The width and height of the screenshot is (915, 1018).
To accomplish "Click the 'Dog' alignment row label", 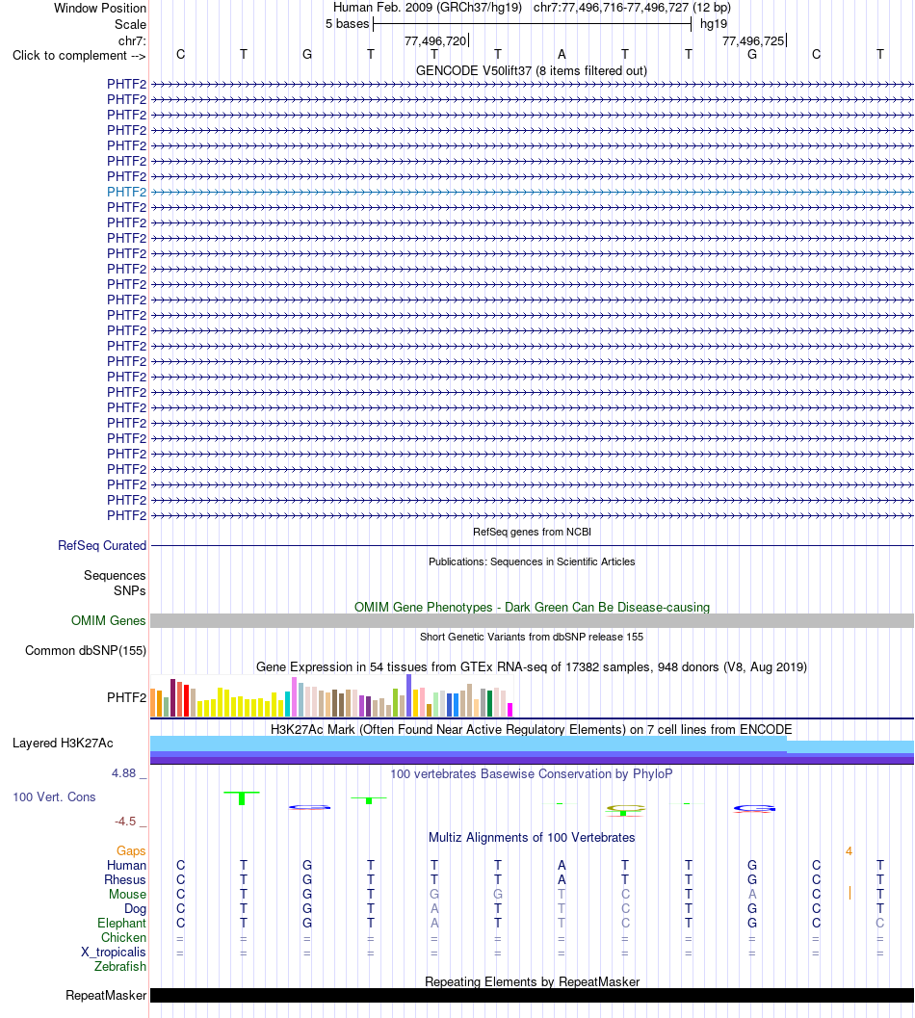I will click(135, 909).
